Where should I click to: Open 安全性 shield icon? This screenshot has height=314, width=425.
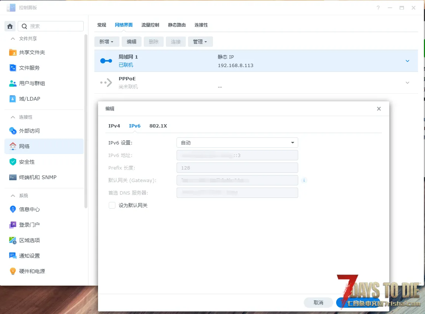coord(13,162)
